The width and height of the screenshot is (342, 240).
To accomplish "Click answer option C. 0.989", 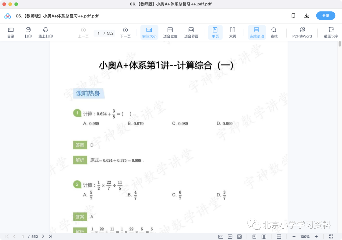I will [180, 124].
